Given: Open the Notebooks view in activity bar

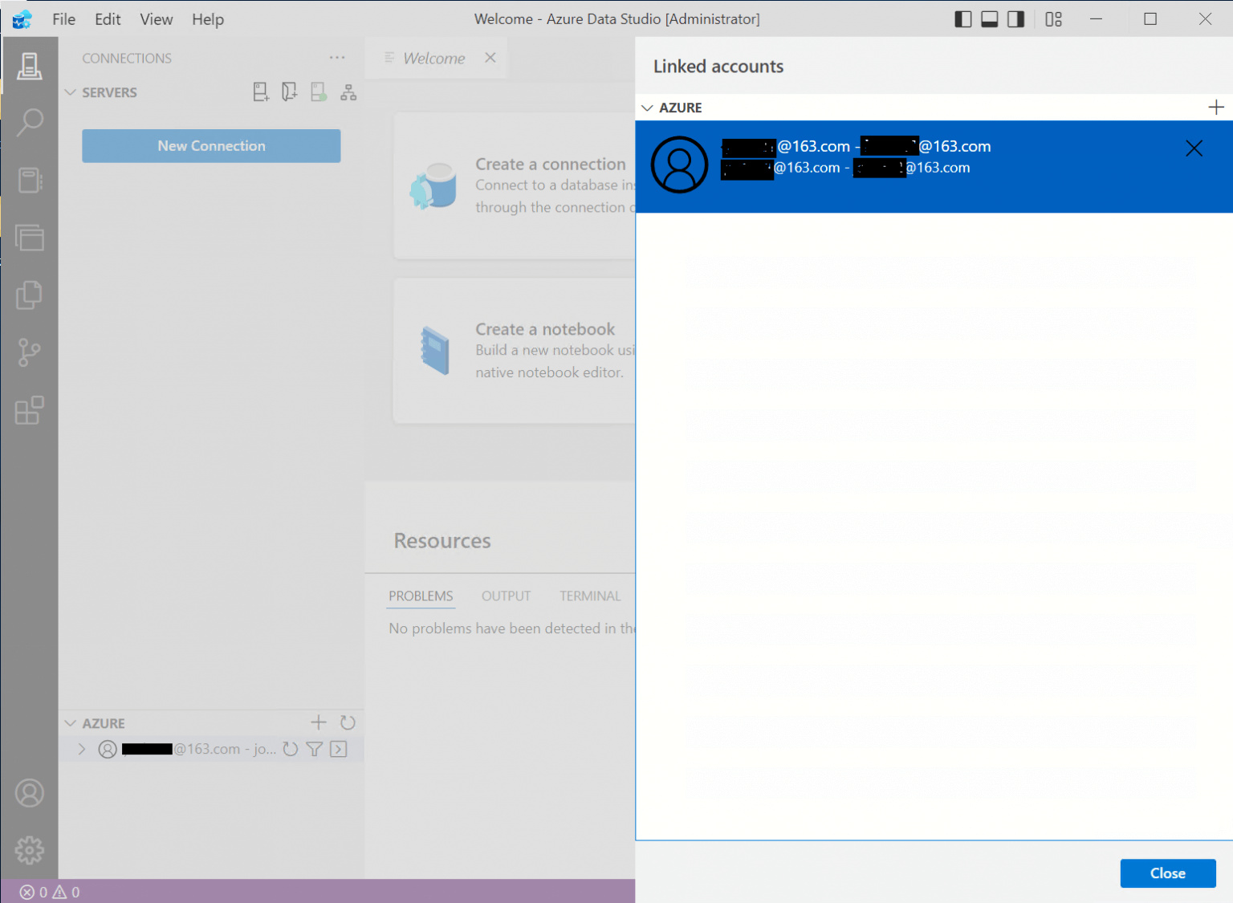Looking at the screenshot, I should click(x=30, y=180).
